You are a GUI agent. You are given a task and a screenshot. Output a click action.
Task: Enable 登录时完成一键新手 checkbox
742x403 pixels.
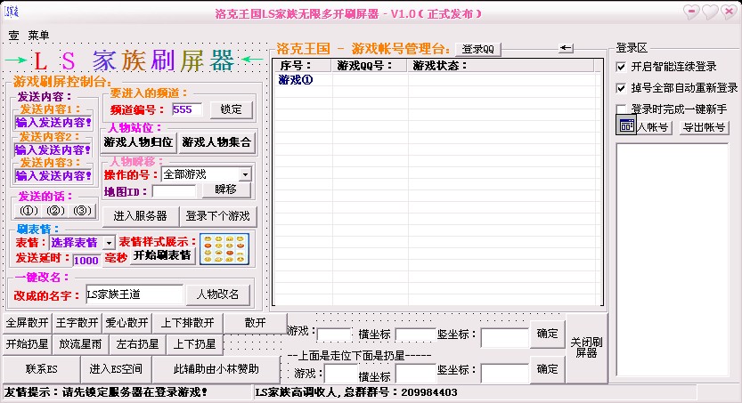pyautogui.click(x=622, y=109)
